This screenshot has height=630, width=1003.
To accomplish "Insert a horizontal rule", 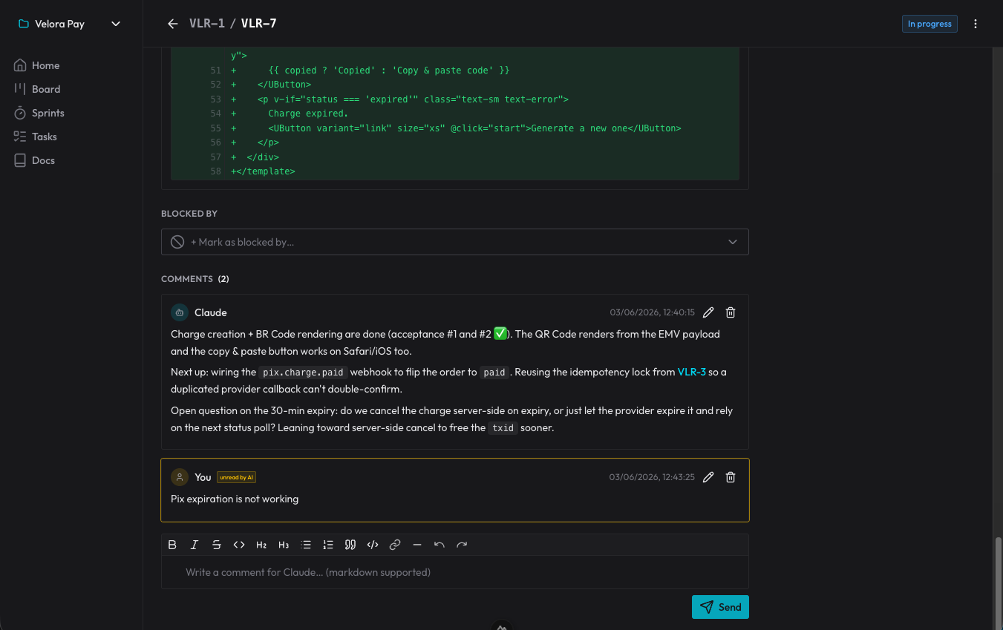I will tap(417, 545).
